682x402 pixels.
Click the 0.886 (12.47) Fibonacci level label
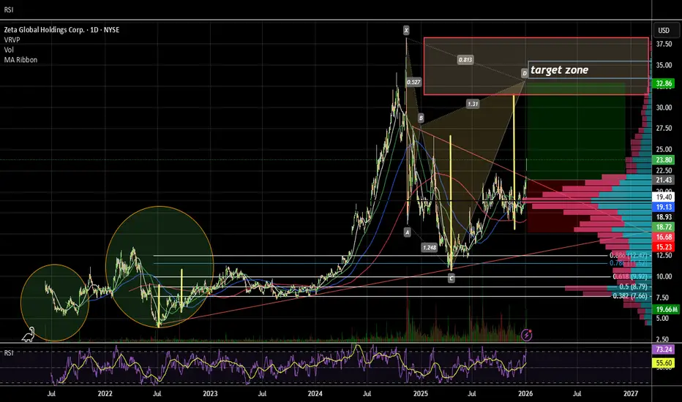click(x=629, y=255)
